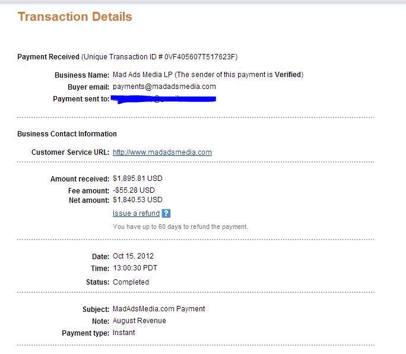Click the Oct 15, 2012 date value

click(134, 256)
